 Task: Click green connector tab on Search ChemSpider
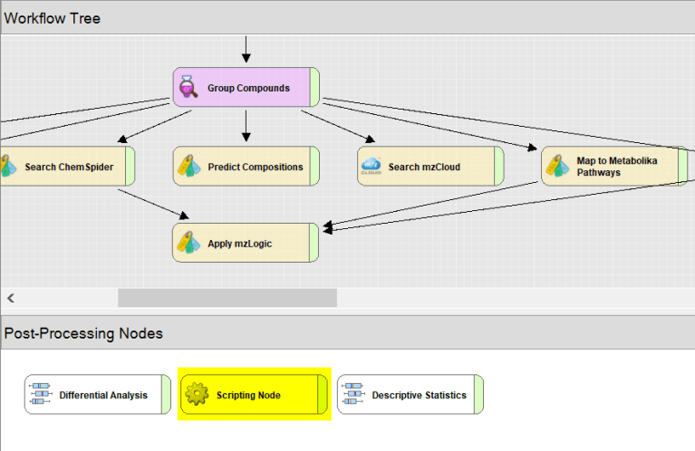[x=130, y=166]
